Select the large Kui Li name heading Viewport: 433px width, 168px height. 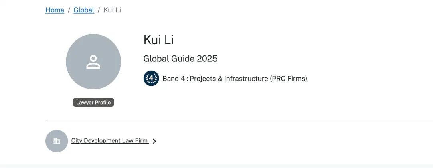[x=158, y=40]
